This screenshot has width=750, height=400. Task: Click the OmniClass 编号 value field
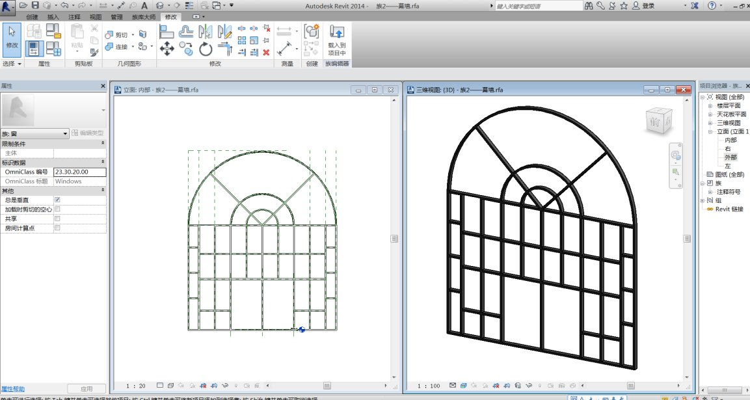(x=80, y=172)
